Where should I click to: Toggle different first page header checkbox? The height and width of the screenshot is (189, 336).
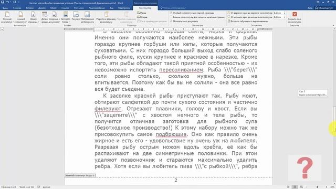point(171,13)
